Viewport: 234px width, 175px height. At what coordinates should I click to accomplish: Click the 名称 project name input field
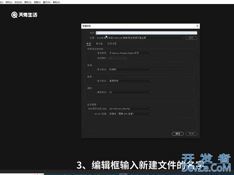[146, 33]
